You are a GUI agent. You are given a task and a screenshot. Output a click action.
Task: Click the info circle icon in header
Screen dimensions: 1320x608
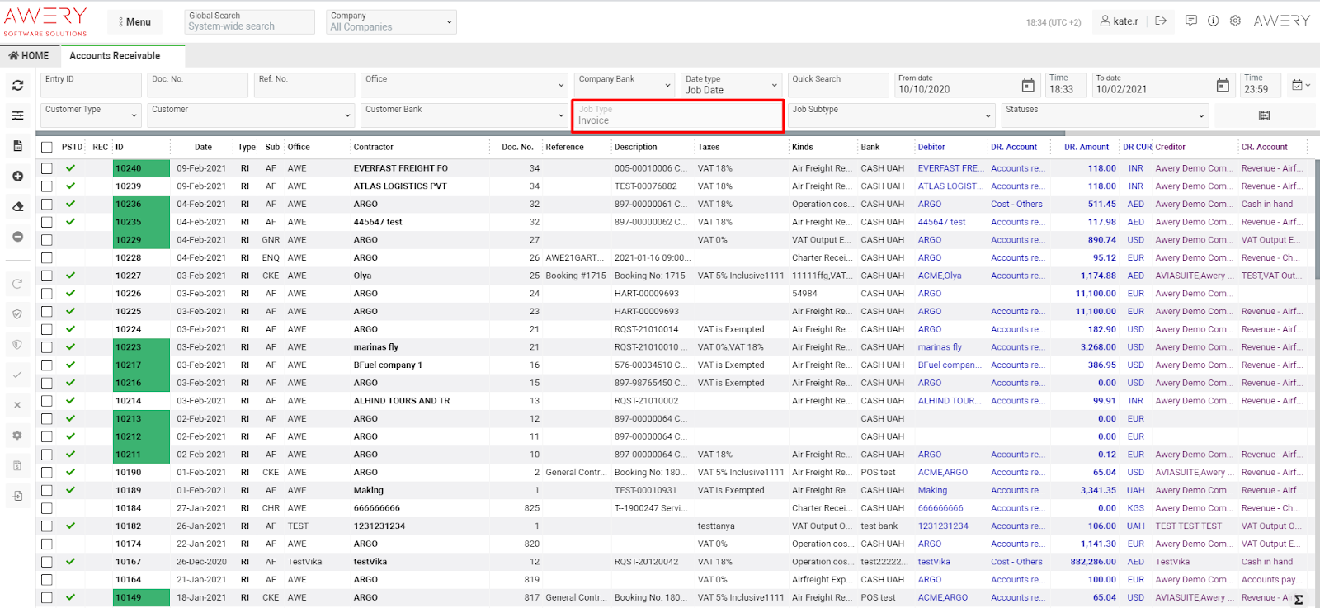pos(1213,21)
